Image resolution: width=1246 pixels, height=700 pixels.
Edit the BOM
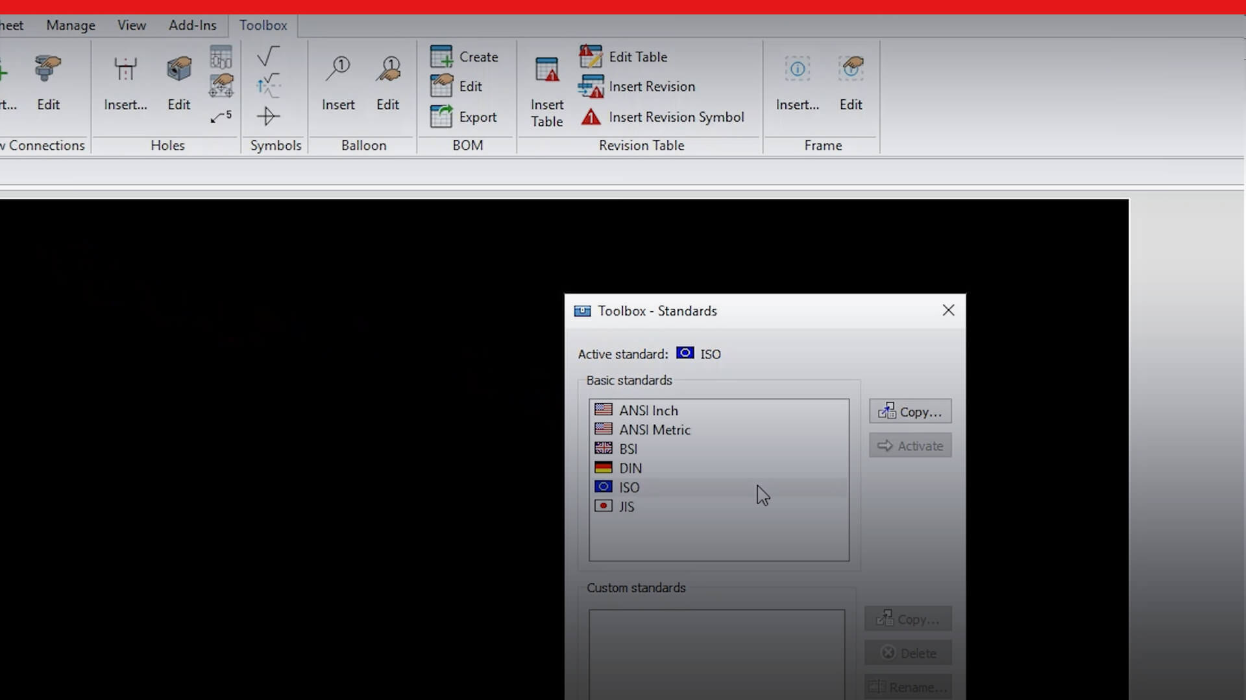456,86
